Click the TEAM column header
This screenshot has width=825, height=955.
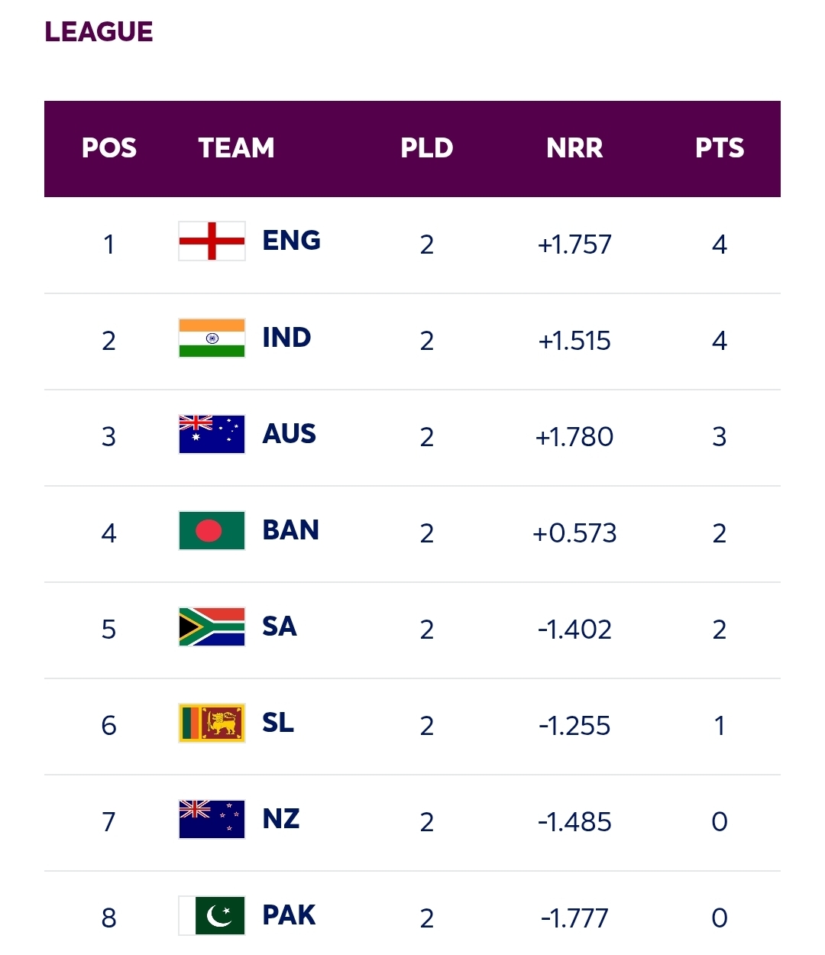pos(236,148)
